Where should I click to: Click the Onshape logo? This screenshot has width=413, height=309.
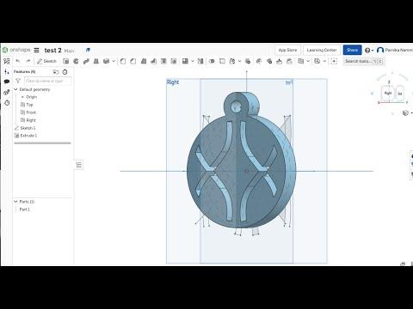16,50
